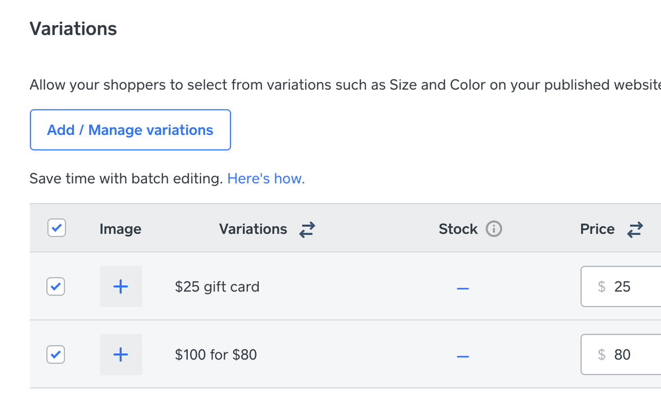Click the swap arrows icon next to Price
Screen dimensions: 661x408
point(635,229)
